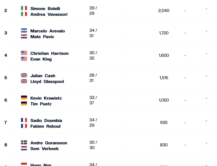Click the UK flag beside Julian Cash

coord(24,75)
